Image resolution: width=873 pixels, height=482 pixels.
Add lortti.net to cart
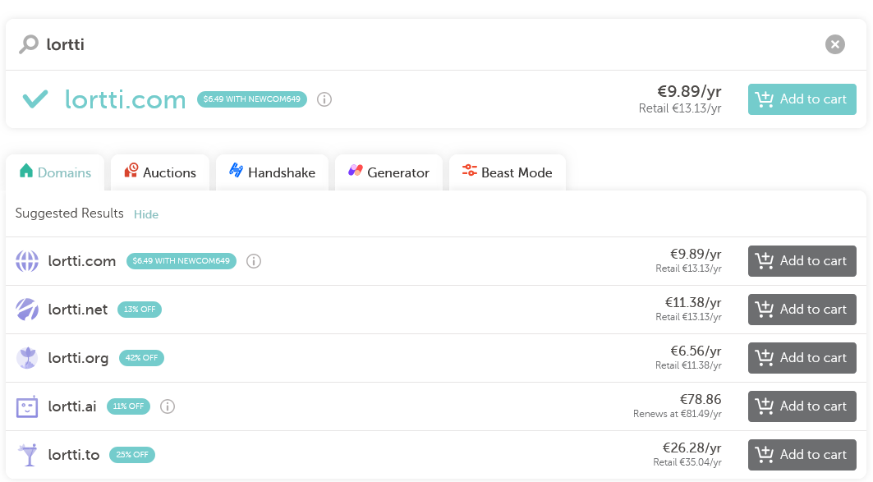click(x=802, y=310)
